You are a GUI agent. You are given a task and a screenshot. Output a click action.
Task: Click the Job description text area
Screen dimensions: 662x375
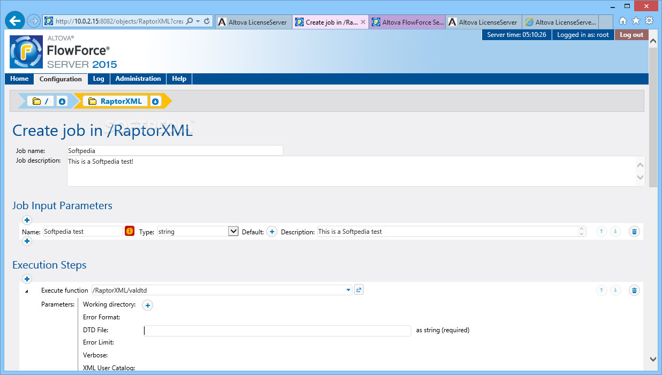click(x=351, y=171)
